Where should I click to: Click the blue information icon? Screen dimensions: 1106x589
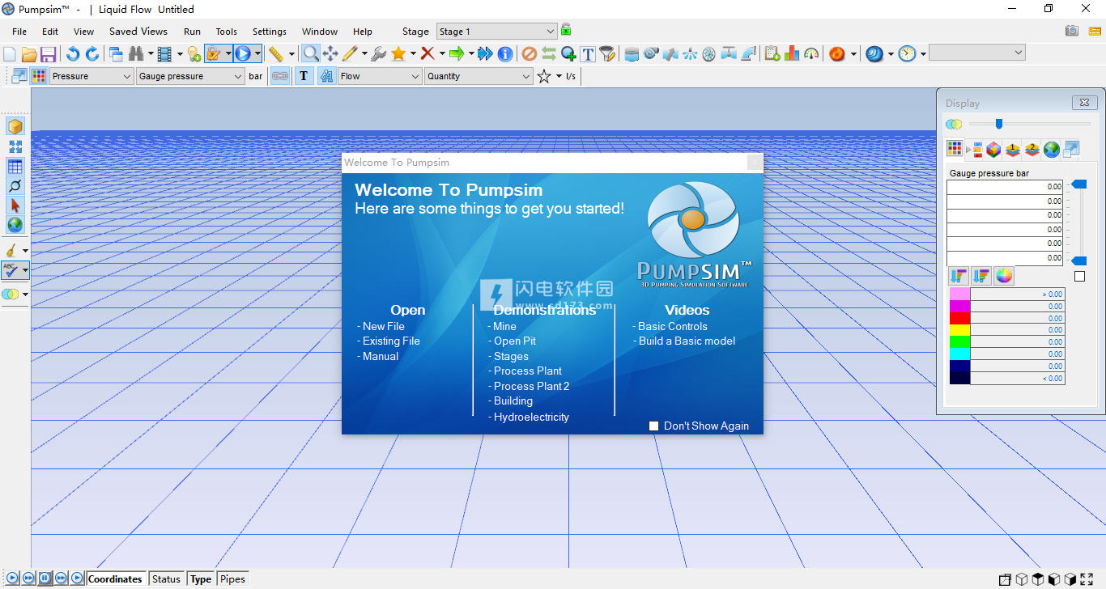505,54
